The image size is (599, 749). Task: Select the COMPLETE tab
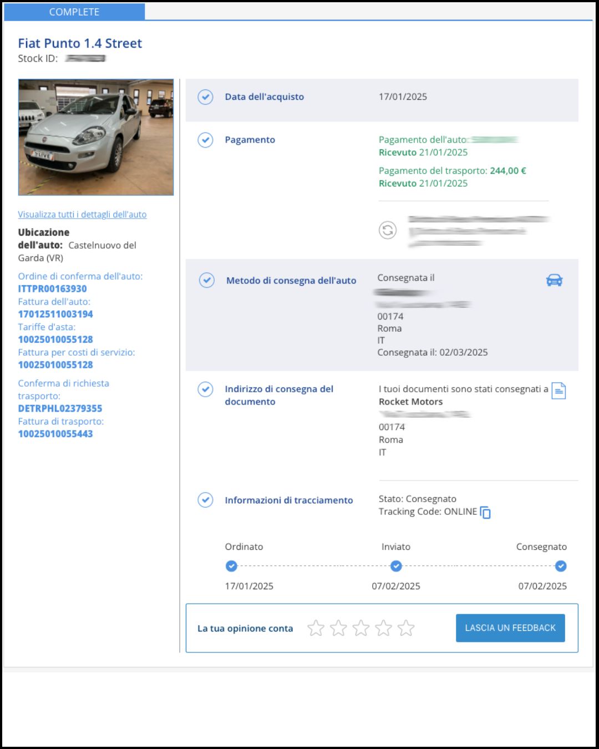coord(74,12)
